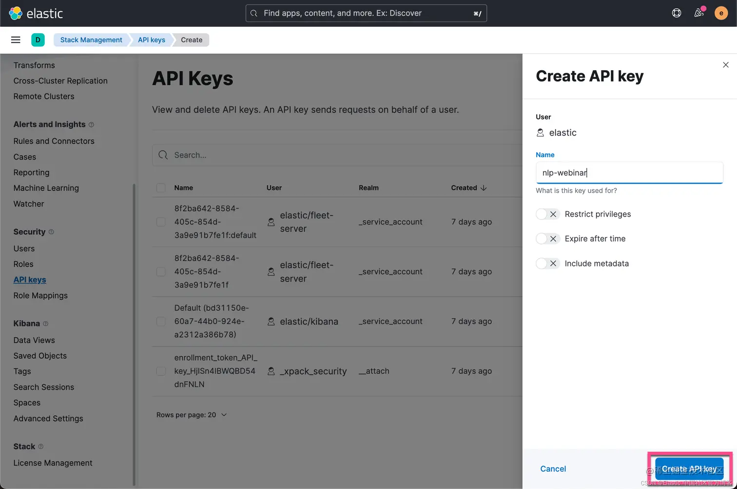
Task: Enable the Restrict privileges switch
Action: (547, 214)
